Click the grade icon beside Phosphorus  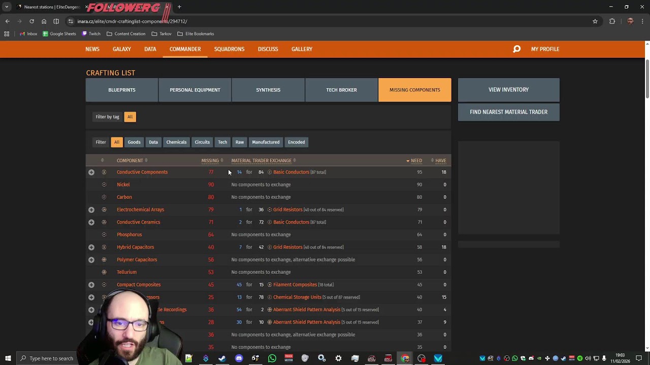104,235
